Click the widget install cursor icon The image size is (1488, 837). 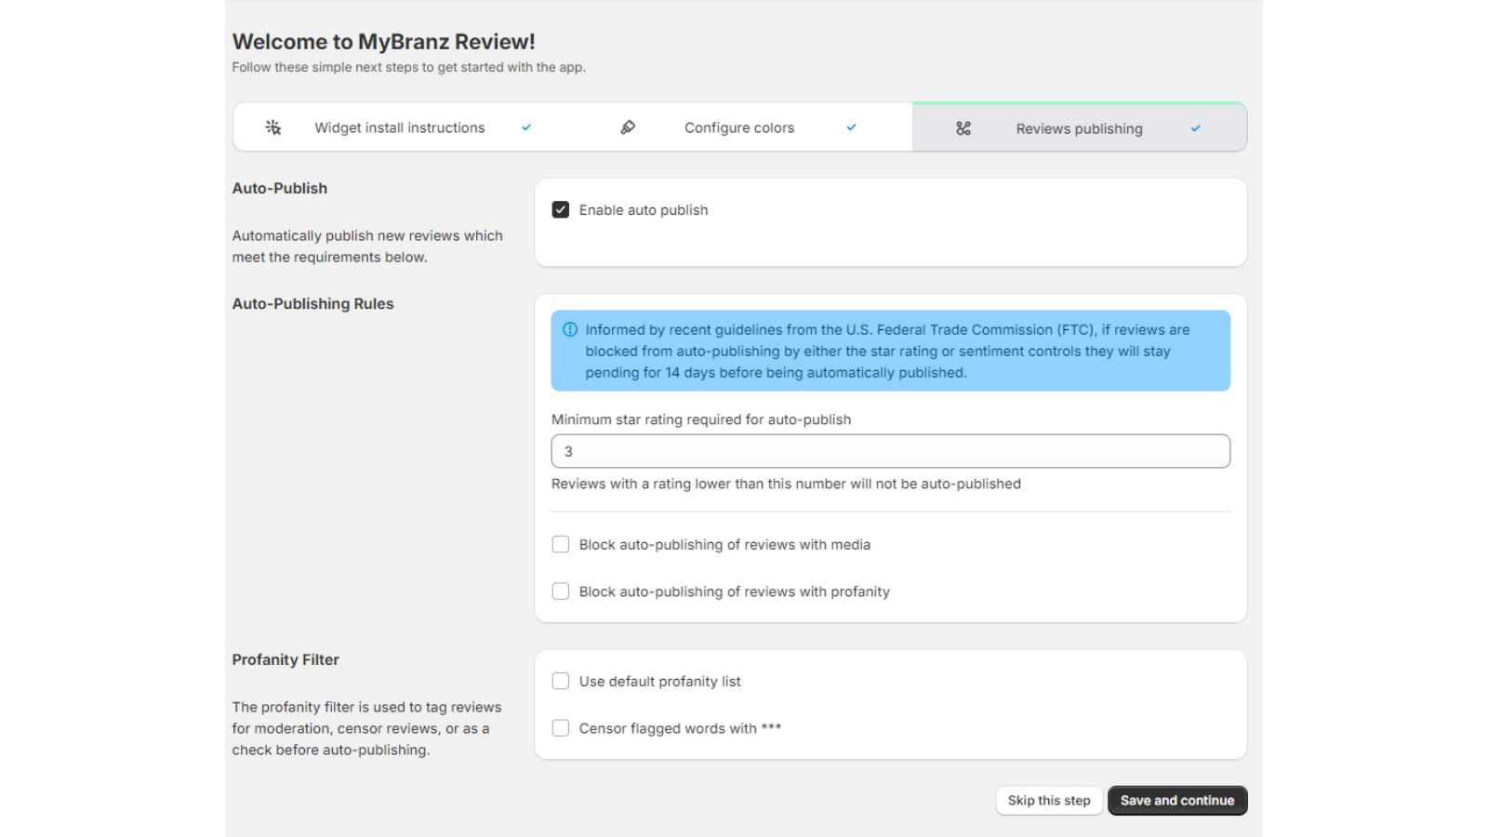tap(273, 127)
